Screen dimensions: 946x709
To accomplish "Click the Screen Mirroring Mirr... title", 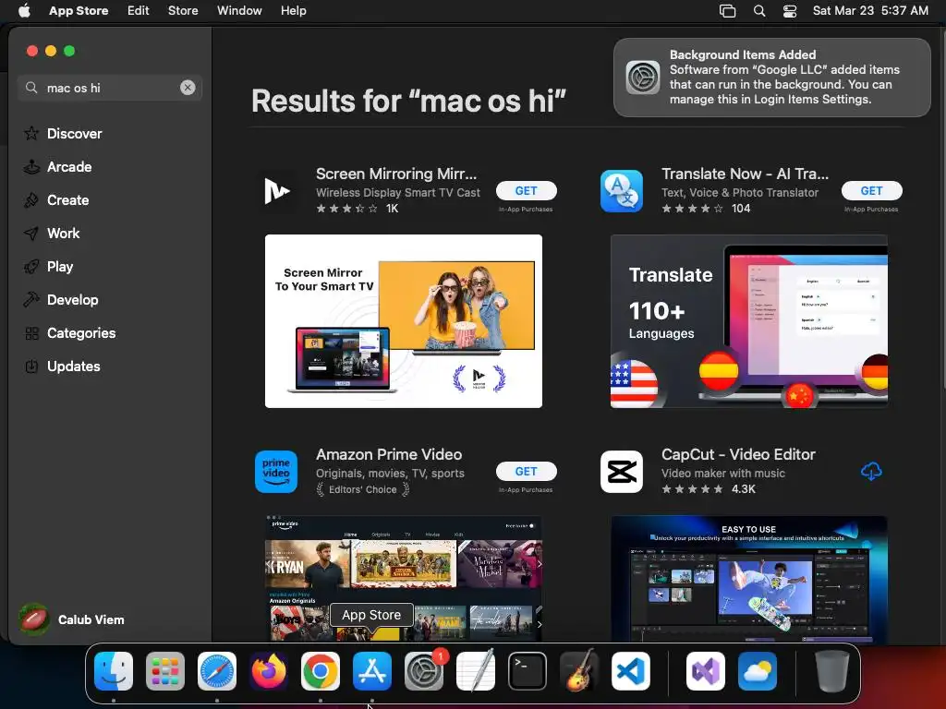I will 396,174.
